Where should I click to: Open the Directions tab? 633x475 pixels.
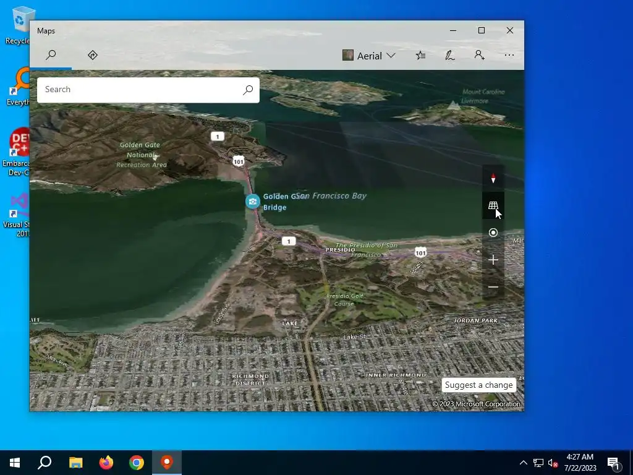point(93,55)
